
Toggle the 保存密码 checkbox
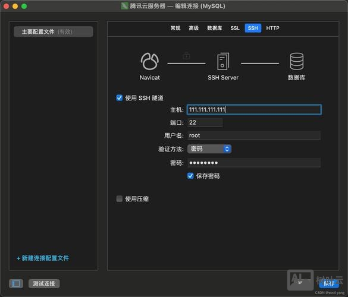pyautogui.click(x=190, y=176)
